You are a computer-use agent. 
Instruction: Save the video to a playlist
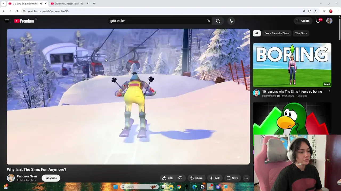coord(232,178)
